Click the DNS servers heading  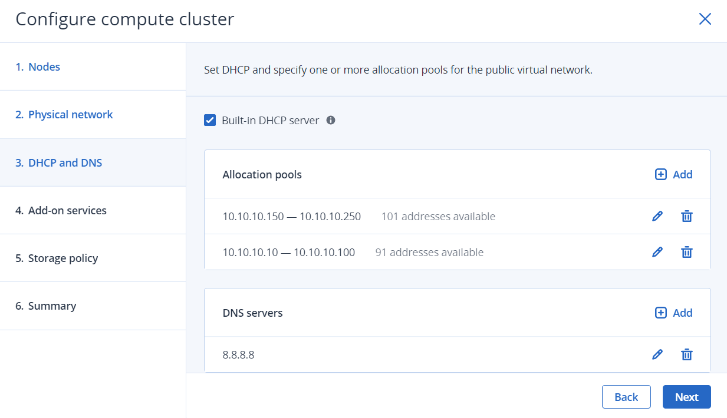coord(253,313)
